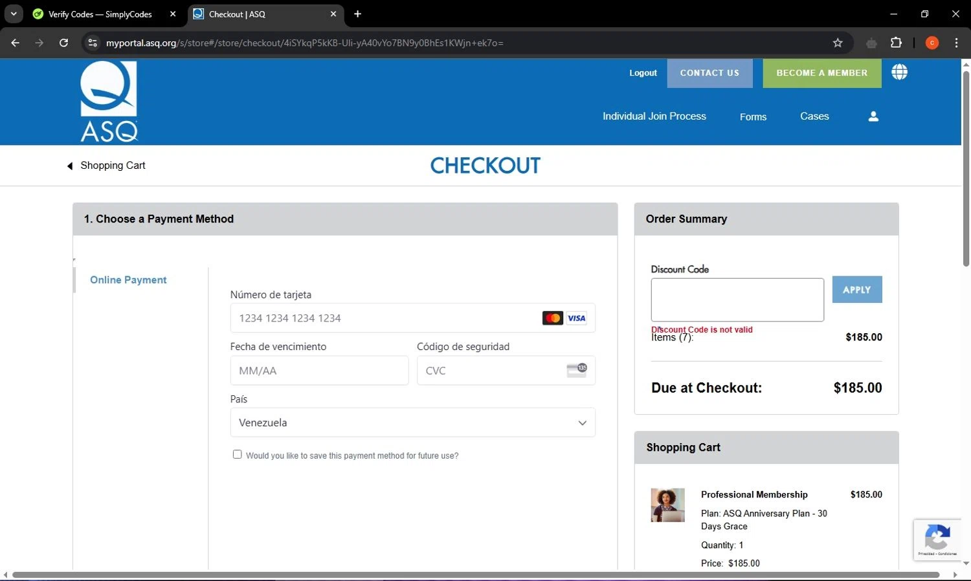
Task: Open the tab search dropdown arrow
Action: click(14, 14)
